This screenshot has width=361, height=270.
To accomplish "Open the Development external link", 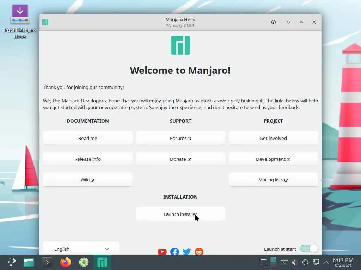I will 273,159.
